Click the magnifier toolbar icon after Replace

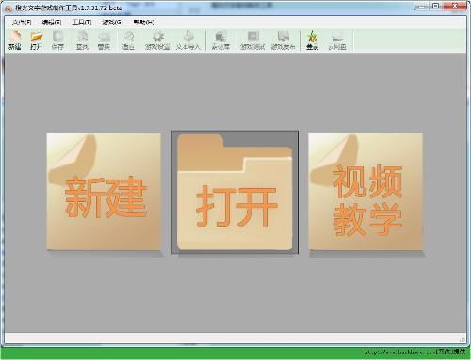(x=128, y=40)
